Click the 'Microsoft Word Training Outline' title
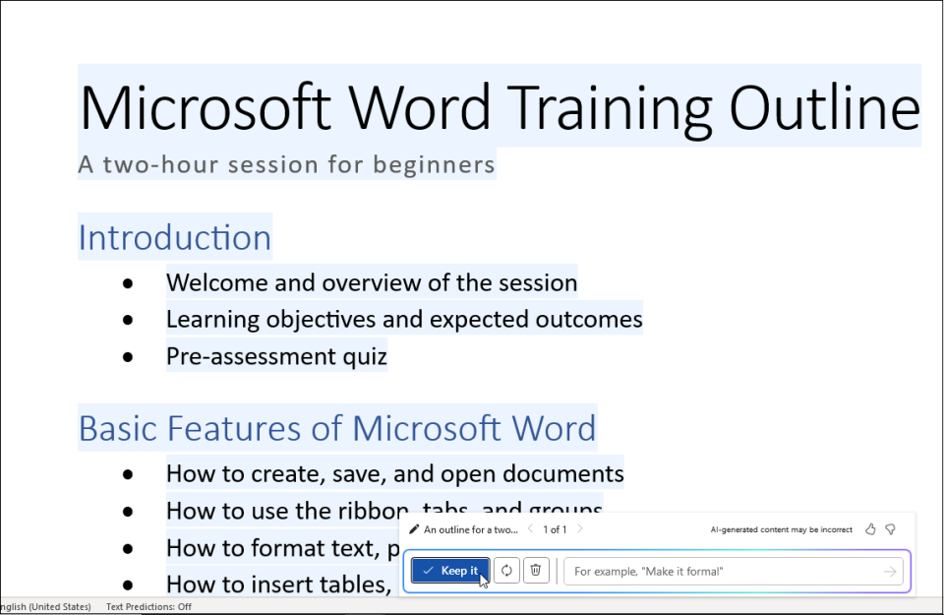Viewport: 944px width, 615px height. (500, 108)
